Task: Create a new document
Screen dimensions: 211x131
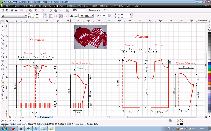Action: tap(3, 10)
